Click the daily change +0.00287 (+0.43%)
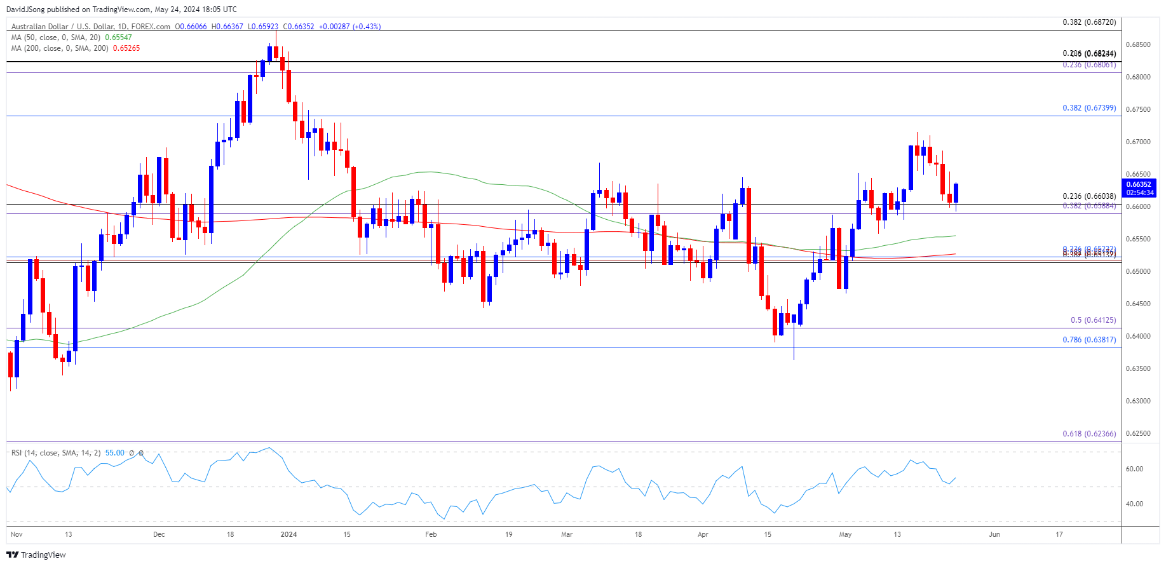 click(349, 27)
